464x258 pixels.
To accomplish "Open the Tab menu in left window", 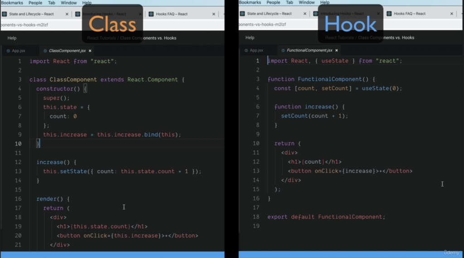I will click(x=52, y=3).
